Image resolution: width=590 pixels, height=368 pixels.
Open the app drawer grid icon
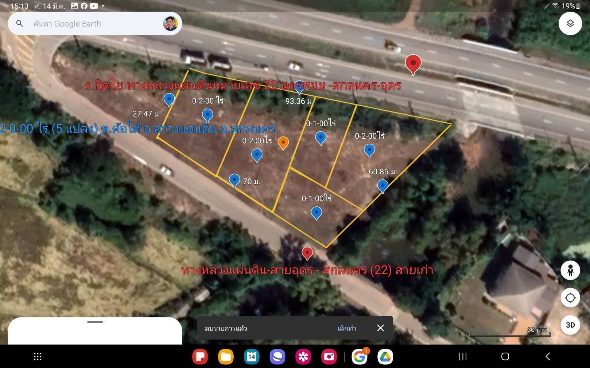[x=38, y=357]
